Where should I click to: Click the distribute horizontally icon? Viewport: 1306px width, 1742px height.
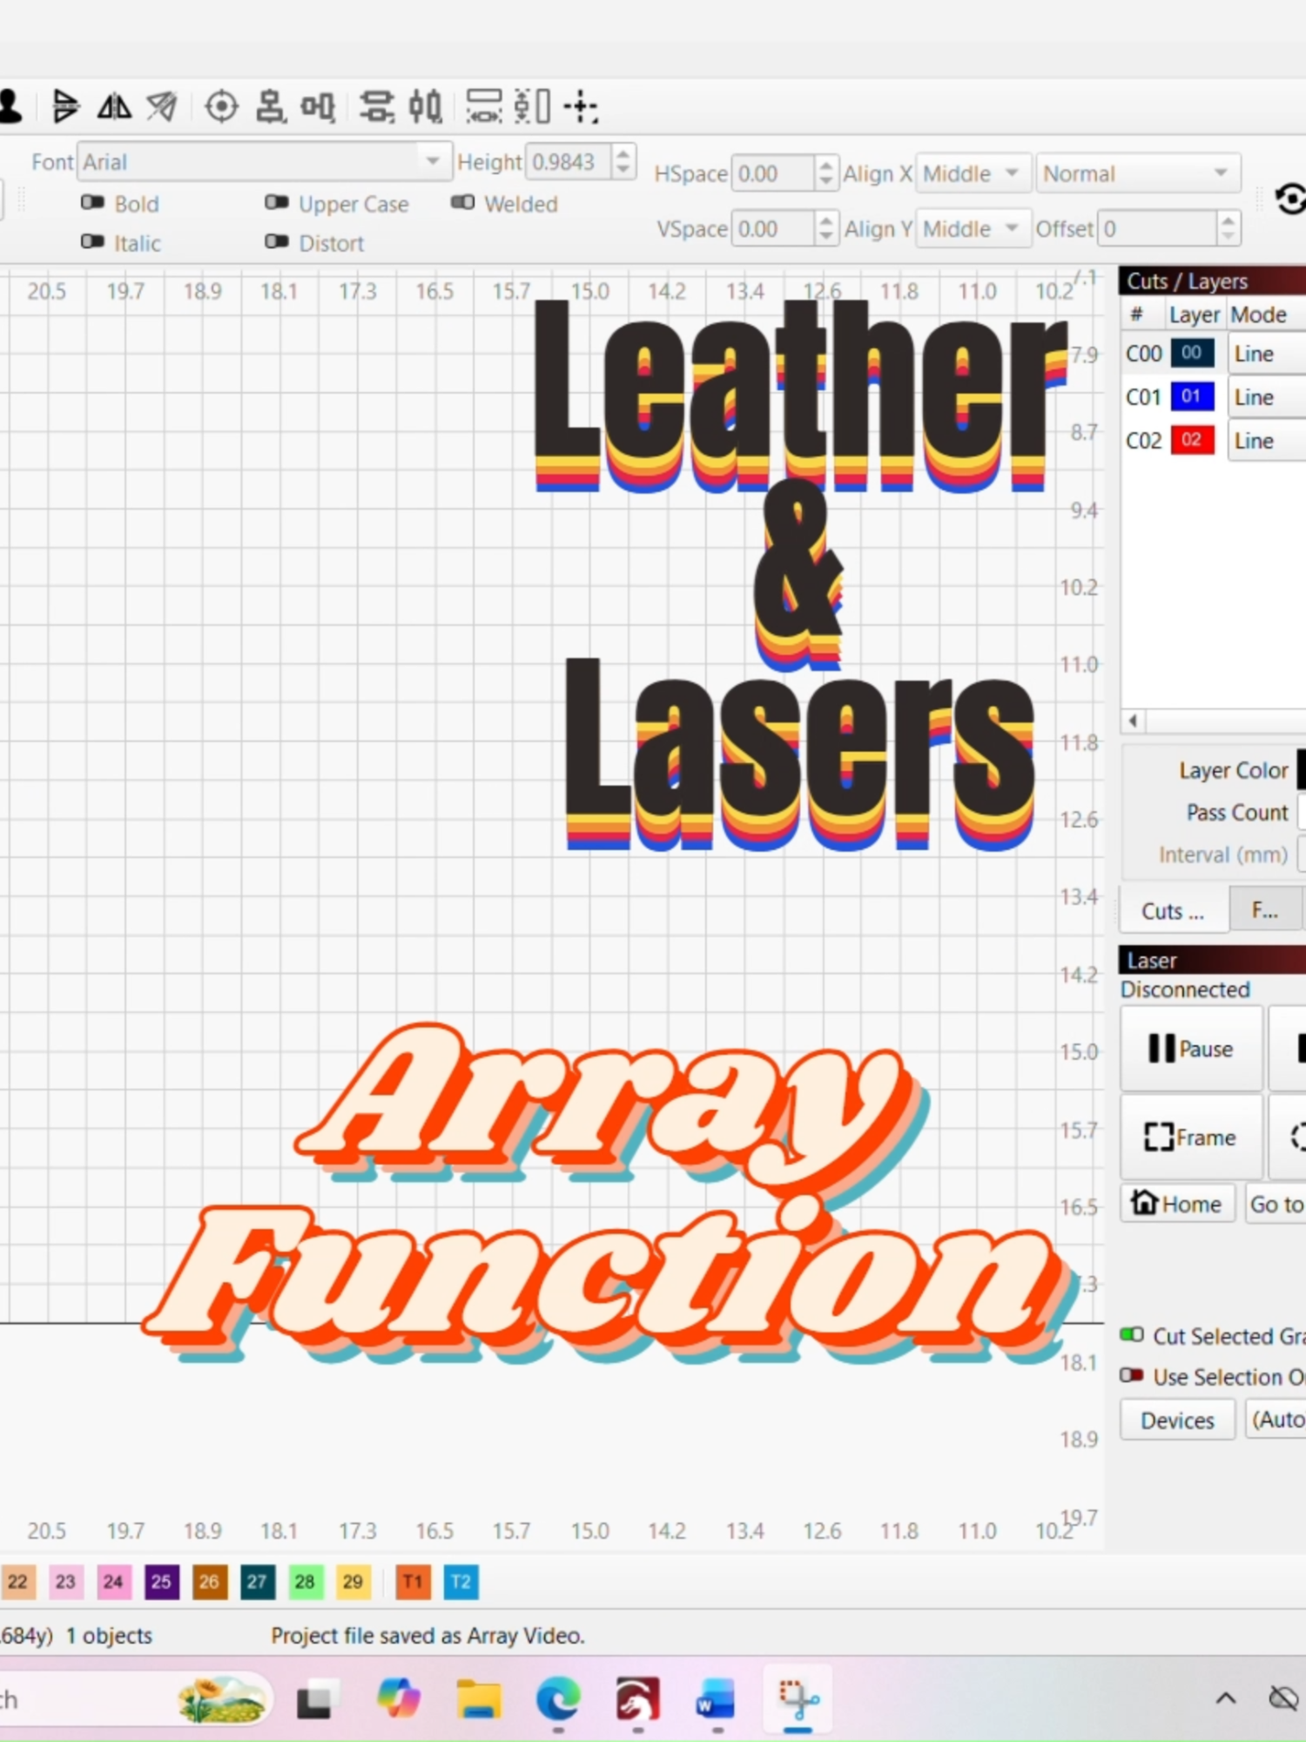click(x=425, y=106)
